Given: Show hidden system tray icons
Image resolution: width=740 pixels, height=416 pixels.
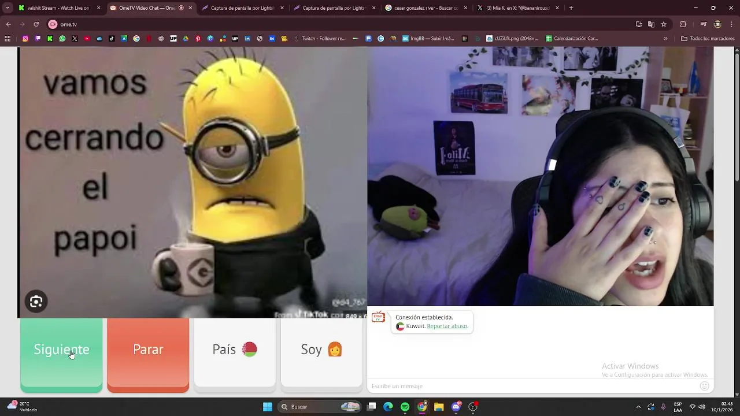Looking at the screenshot, I should (x=638, y=407).
